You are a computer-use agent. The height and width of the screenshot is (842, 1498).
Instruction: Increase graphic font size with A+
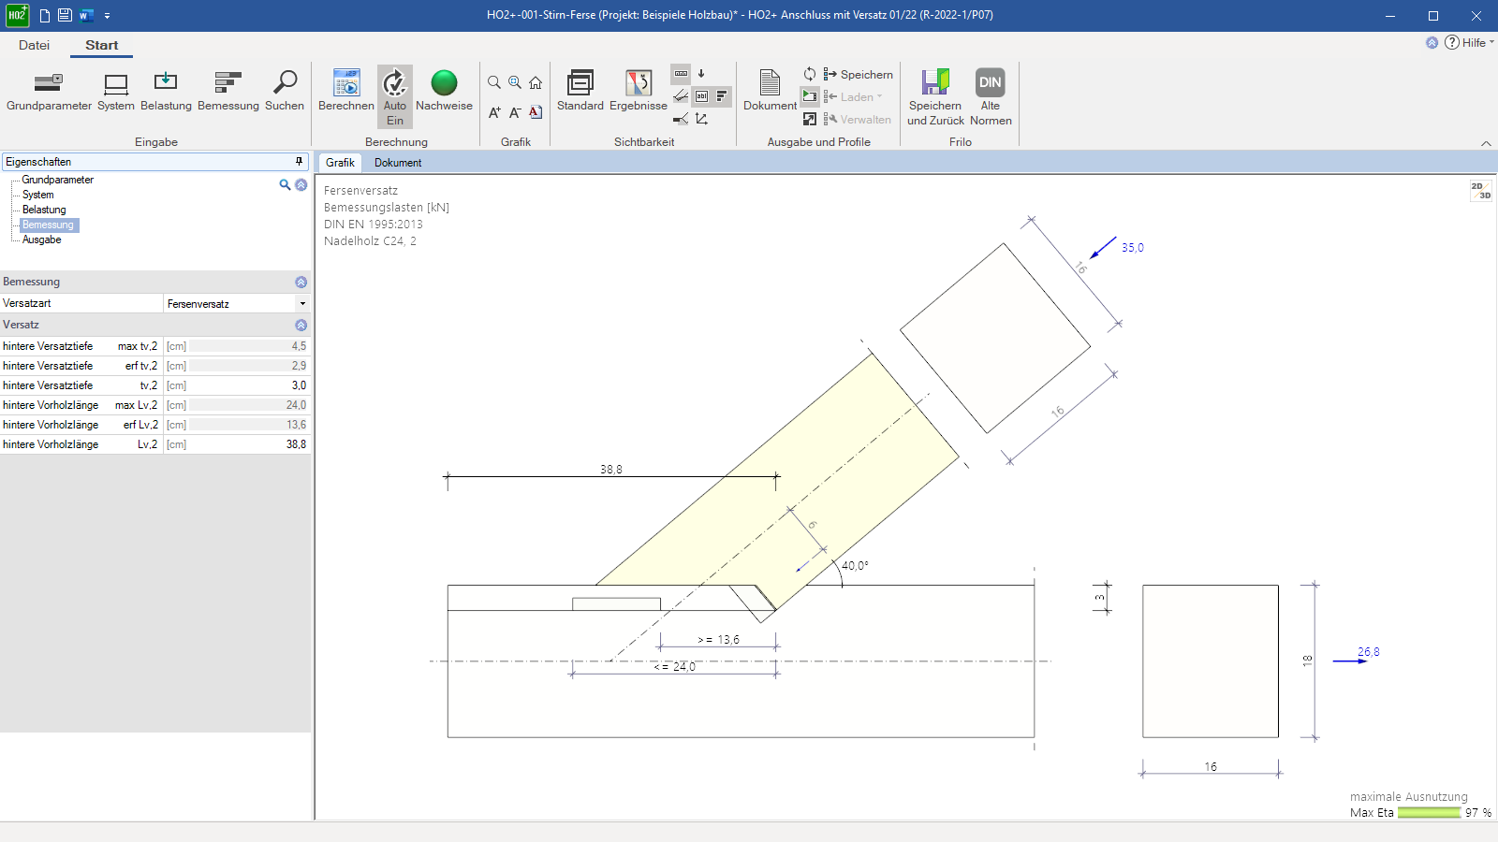click(x=494, y=112)
